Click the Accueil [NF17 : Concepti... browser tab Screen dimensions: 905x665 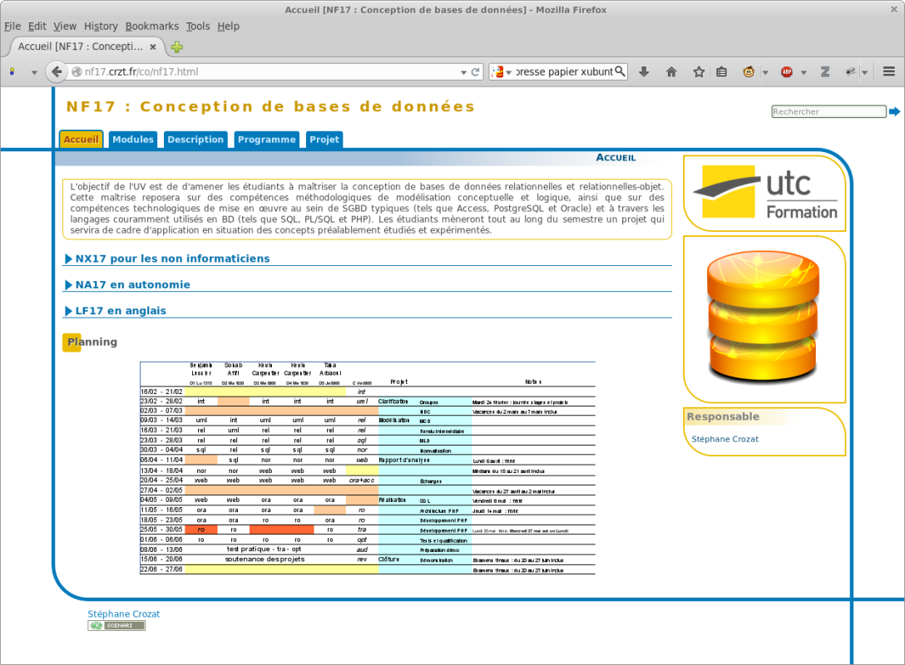coord(86,47)
